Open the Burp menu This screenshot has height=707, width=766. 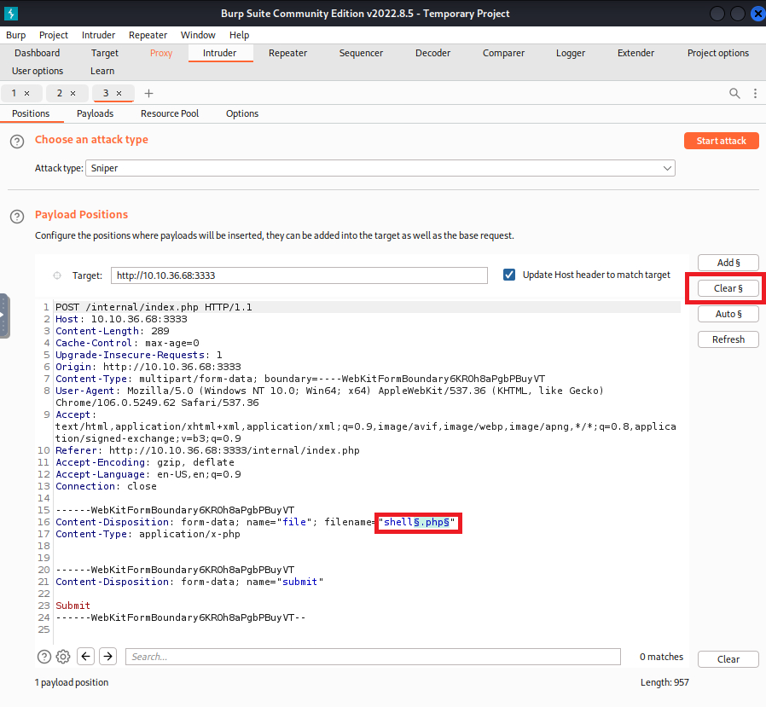coord(15,35)
